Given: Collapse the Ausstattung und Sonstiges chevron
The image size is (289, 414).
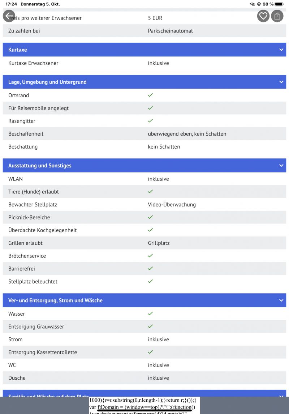Looking at the screenshot, I should [x=281, y=166].
